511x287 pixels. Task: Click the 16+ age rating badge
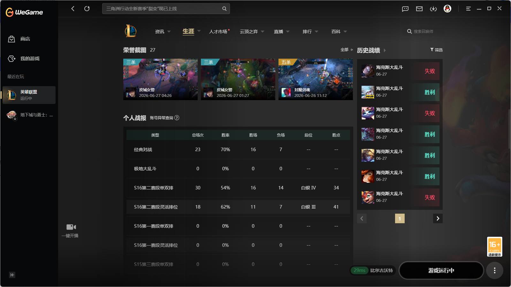495,247
